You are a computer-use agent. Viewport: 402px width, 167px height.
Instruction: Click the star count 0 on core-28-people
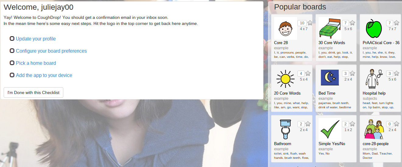tap(390, 124)
